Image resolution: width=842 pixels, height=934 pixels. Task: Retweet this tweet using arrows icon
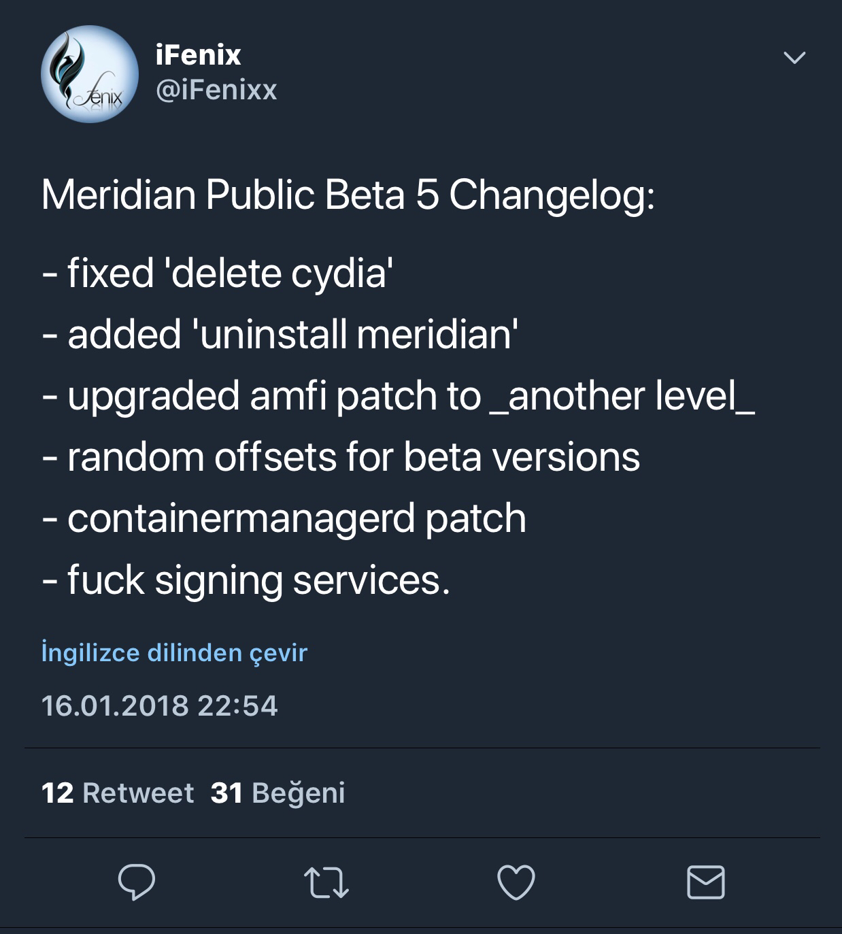[326, 882]
